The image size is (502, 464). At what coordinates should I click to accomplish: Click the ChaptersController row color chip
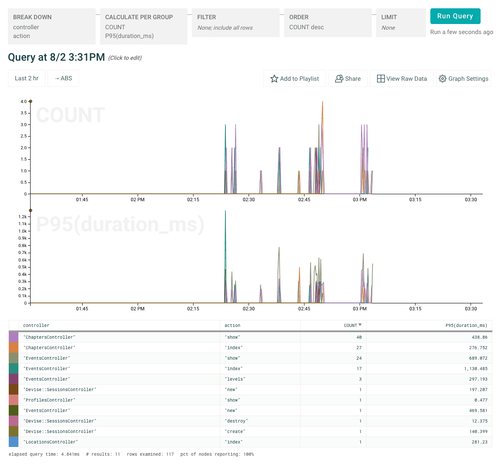point(13,337)
